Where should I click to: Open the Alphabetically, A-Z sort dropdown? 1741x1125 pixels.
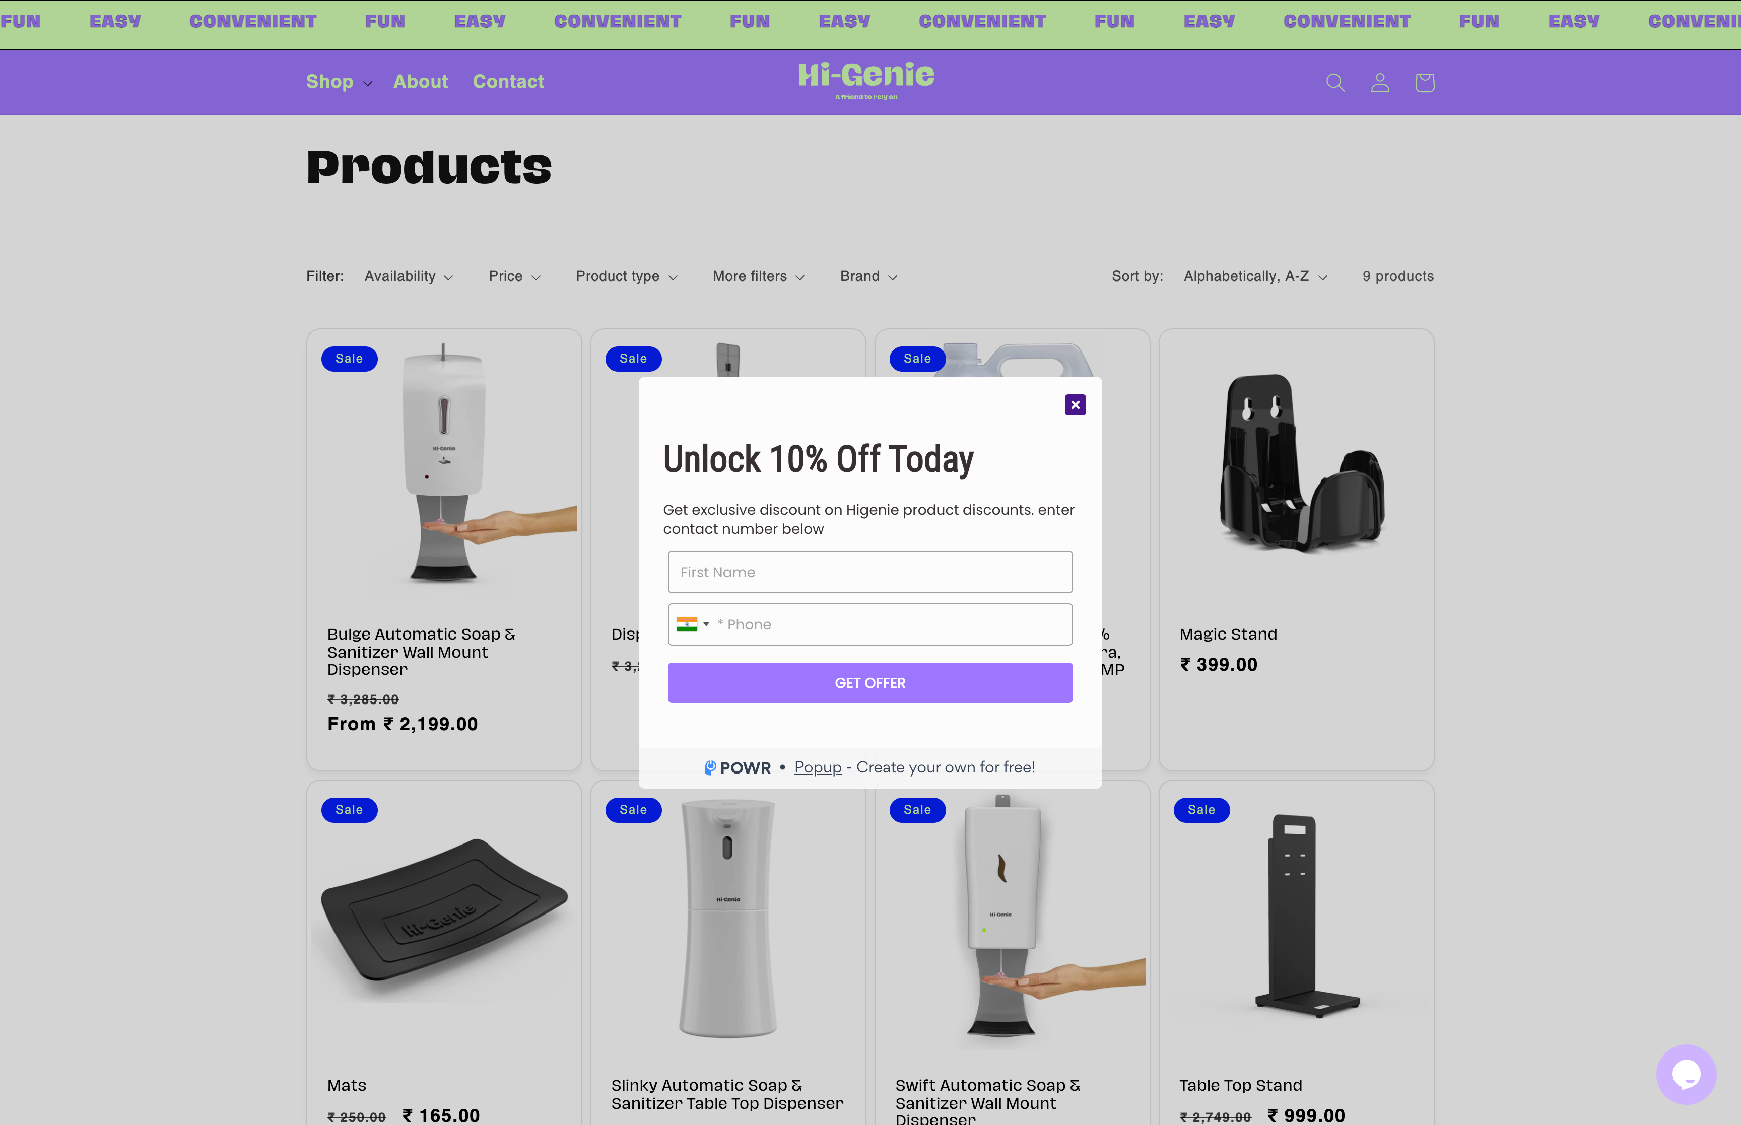click(1255, 277)
